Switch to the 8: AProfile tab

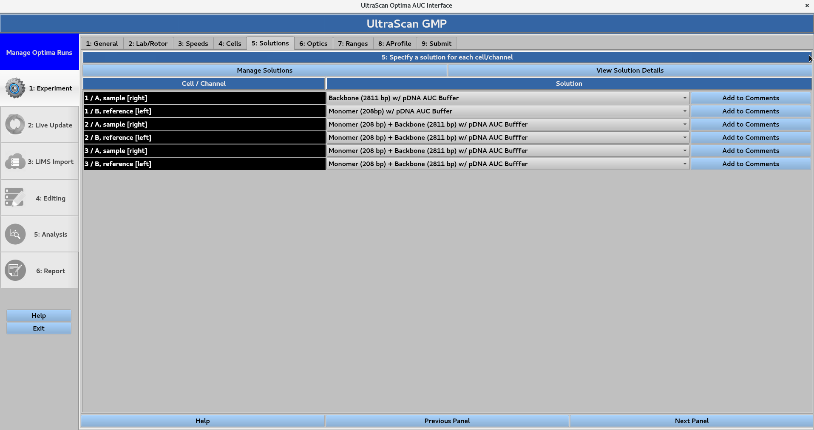394,43
